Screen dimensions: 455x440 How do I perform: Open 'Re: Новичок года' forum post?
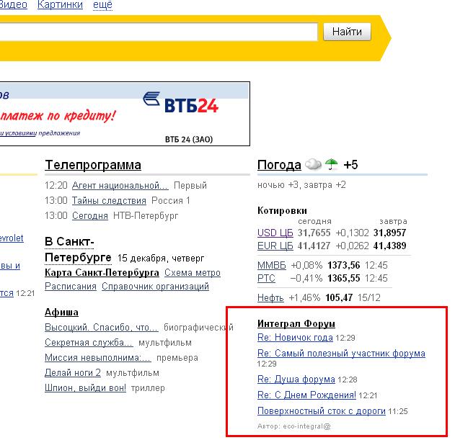click(295, 337)
